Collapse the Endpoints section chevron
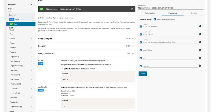The image size is (214, 112). click(31, 5)
